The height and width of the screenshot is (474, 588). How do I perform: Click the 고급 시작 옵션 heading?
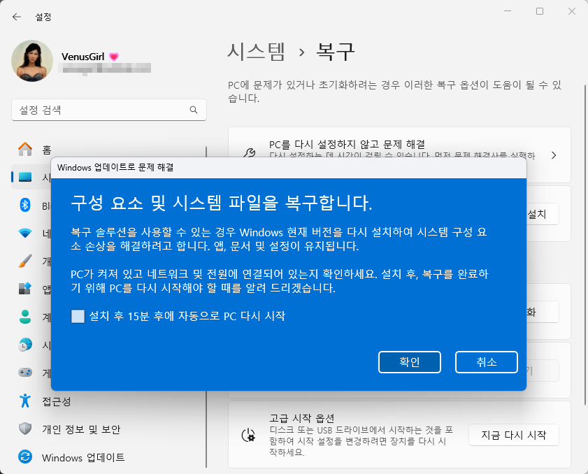click(x=301, y=418)
